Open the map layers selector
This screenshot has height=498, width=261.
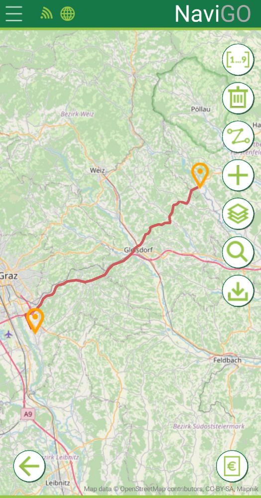(238, 214)
